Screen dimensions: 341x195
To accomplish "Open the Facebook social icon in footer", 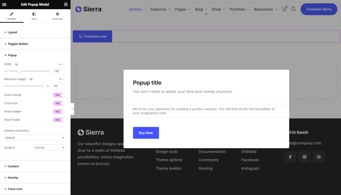I will [290, 157].
